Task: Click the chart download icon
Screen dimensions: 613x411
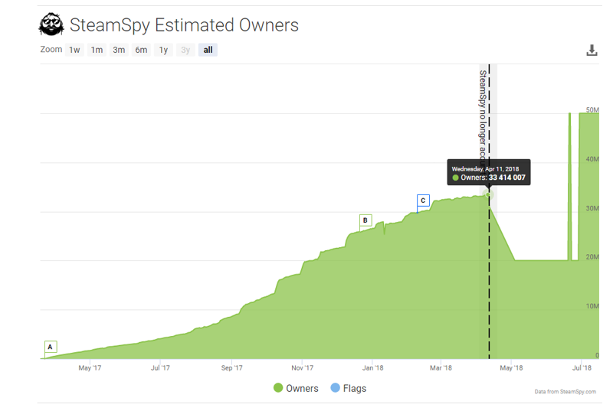Action: 592,50
